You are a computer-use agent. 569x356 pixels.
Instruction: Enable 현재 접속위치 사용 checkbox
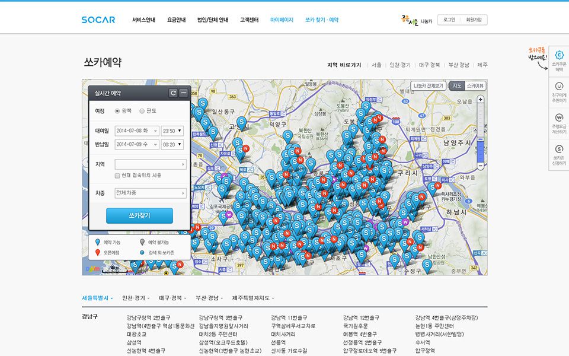tap(117, 176)
